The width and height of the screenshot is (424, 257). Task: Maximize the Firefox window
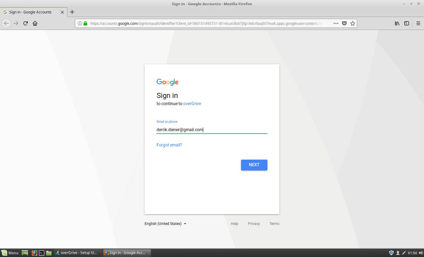[411, 4]
